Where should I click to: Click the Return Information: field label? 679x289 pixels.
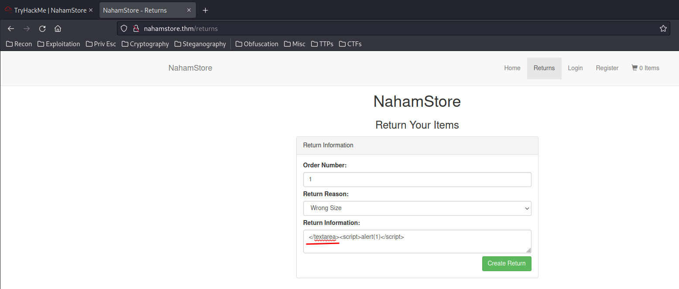coord(332,223)
